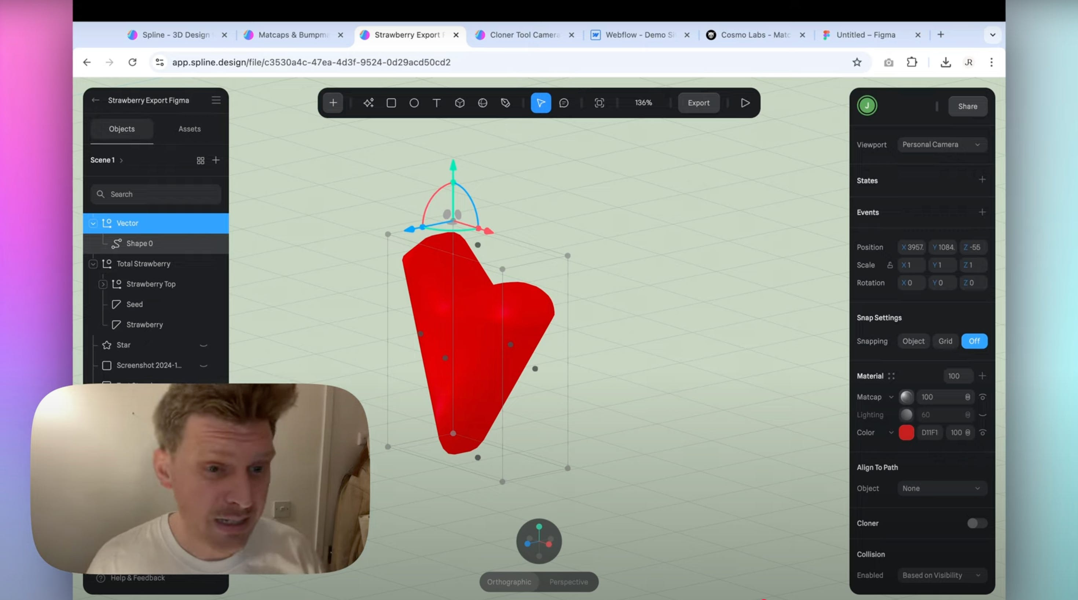Image resolution: width=1078 pixels, height=600 pixels.
Task: Select the Pen path tool
Action: tap(505, 103)
